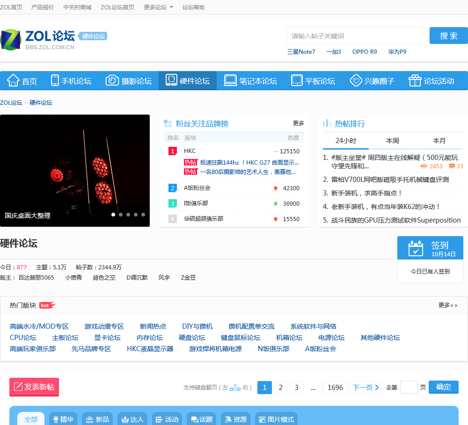Image resolution: width=468 pixels, height=425 pixels.
Task: Click the 发表新帖 button
Action: click(x=34, y=387)
